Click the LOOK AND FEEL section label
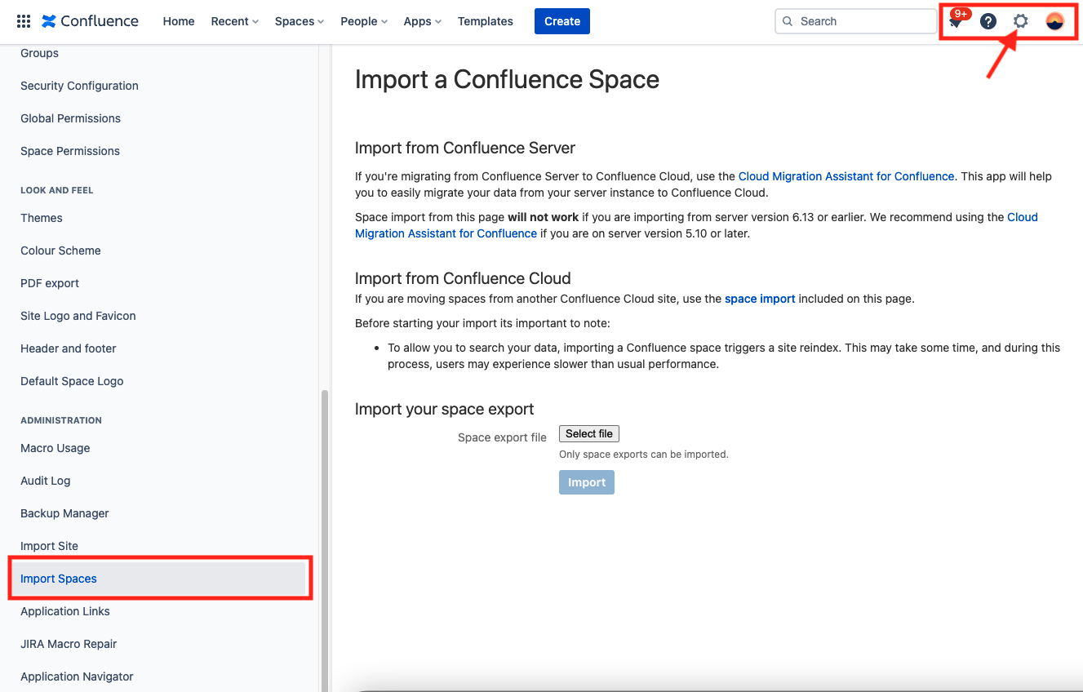 (57, 190)
